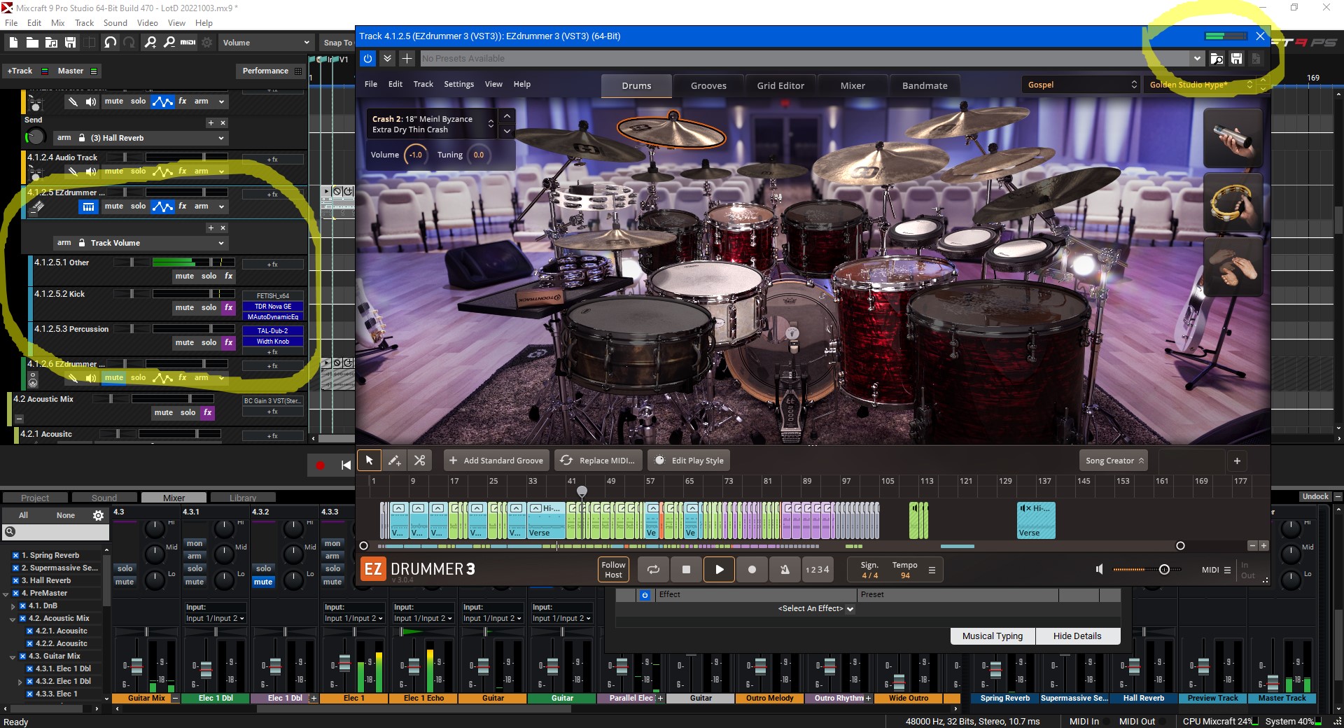
Task: Click the Hide Details button
Action: pos(1077,636)
